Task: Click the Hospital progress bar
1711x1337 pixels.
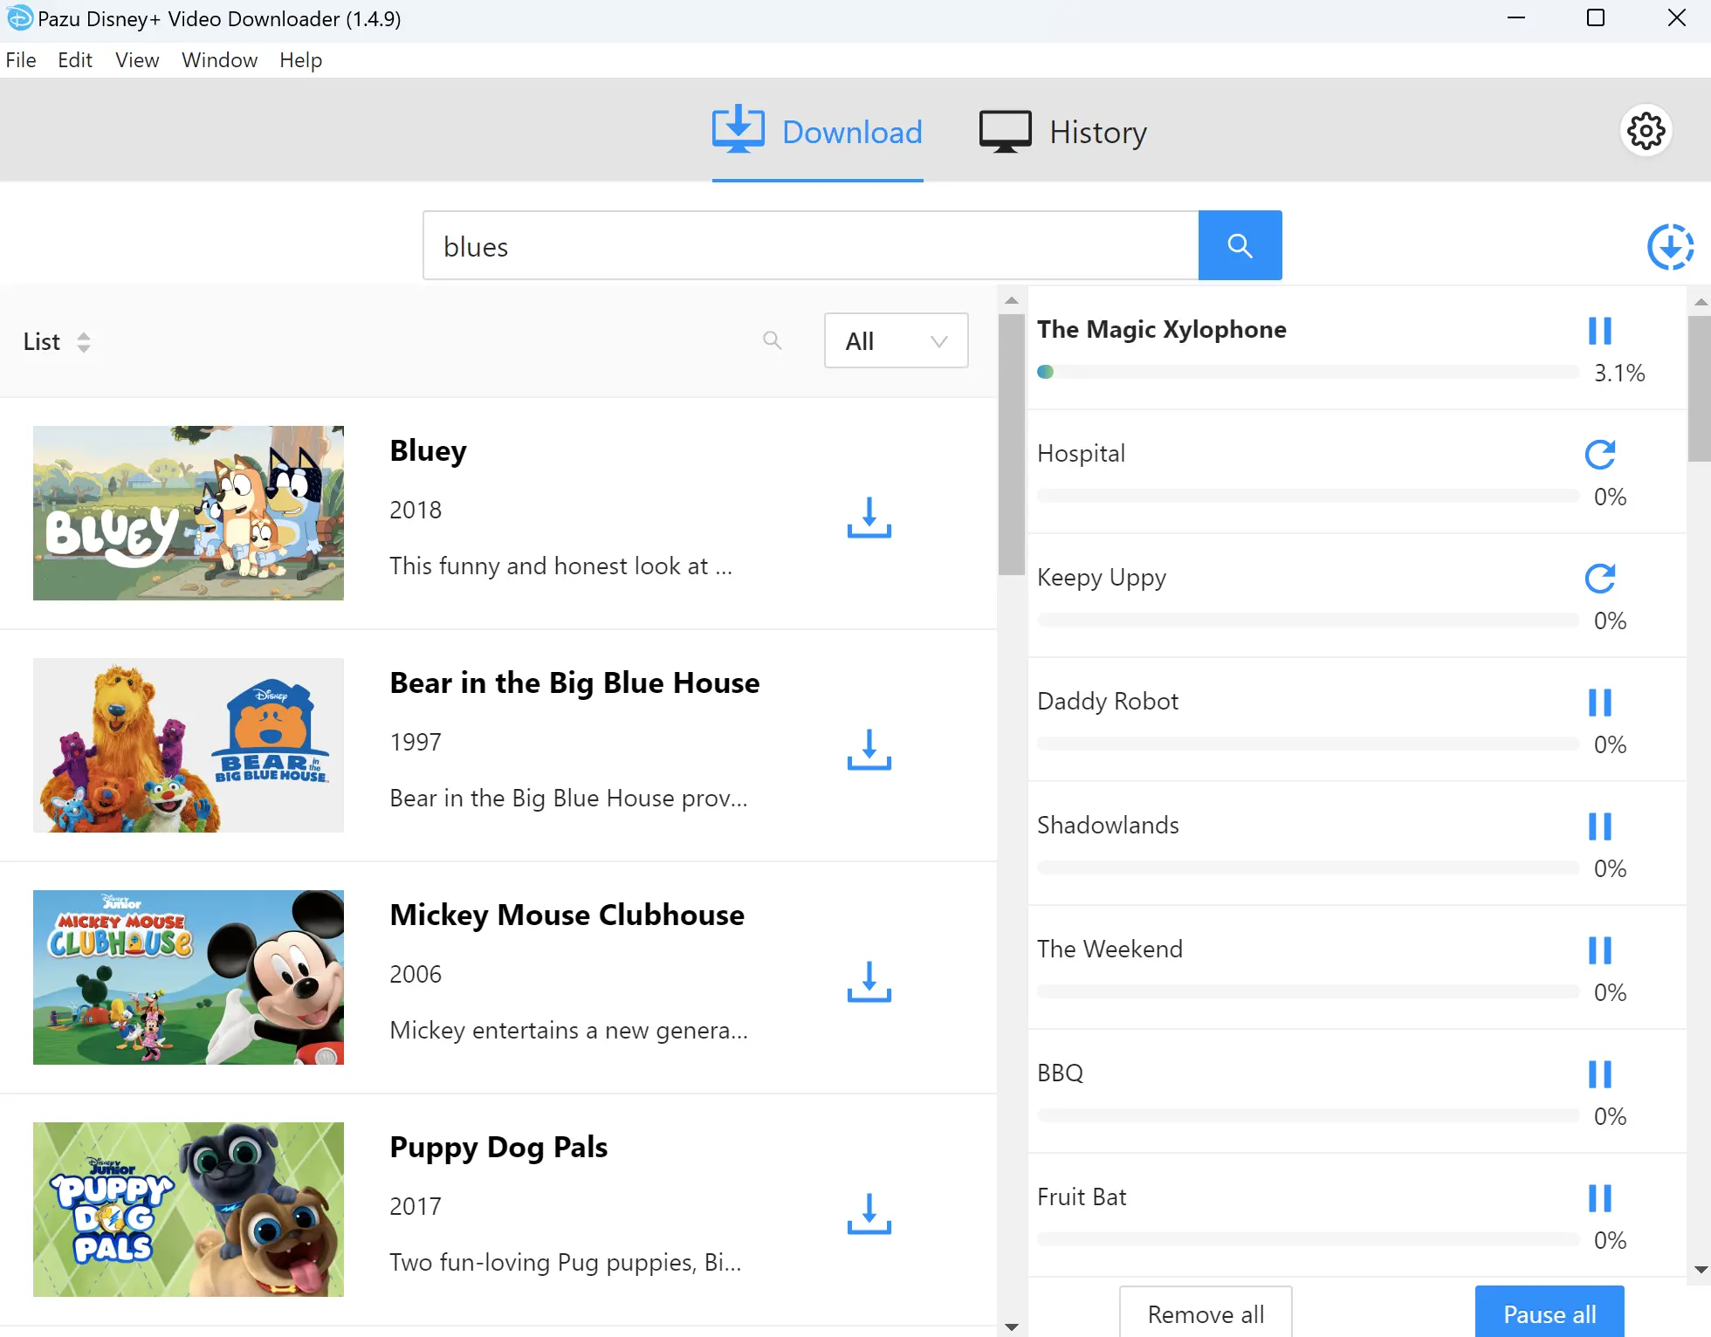Action: coord(1308,496)
